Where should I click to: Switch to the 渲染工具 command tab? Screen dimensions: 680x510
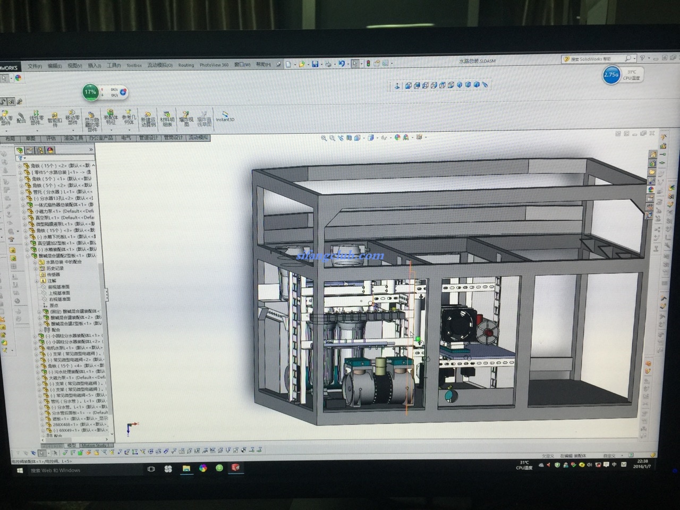point(73,138)
